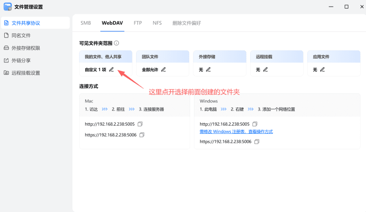Click the Windows http://192.168.2.238:5005 URL text
This screenshot has height=212, width=366.
224,124
